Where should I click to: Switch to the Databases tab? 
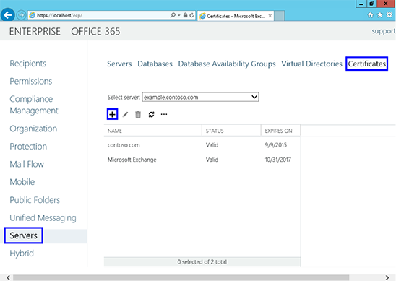(155, 64)
